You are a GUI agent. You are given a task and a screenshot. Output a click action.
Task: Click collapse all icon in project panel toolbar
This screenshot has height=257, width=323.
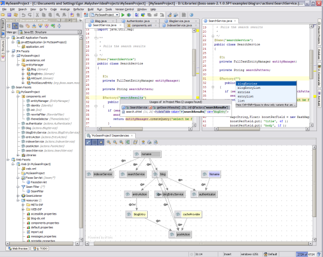tap(59, 26)
